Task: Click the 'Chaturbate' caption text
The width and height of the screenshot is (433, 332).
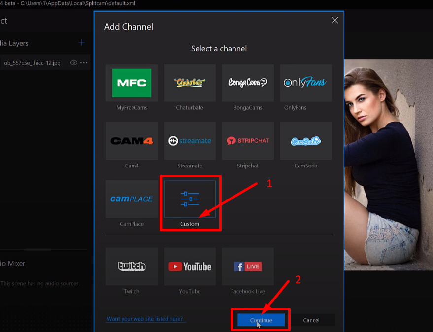Action: point(190,108)
